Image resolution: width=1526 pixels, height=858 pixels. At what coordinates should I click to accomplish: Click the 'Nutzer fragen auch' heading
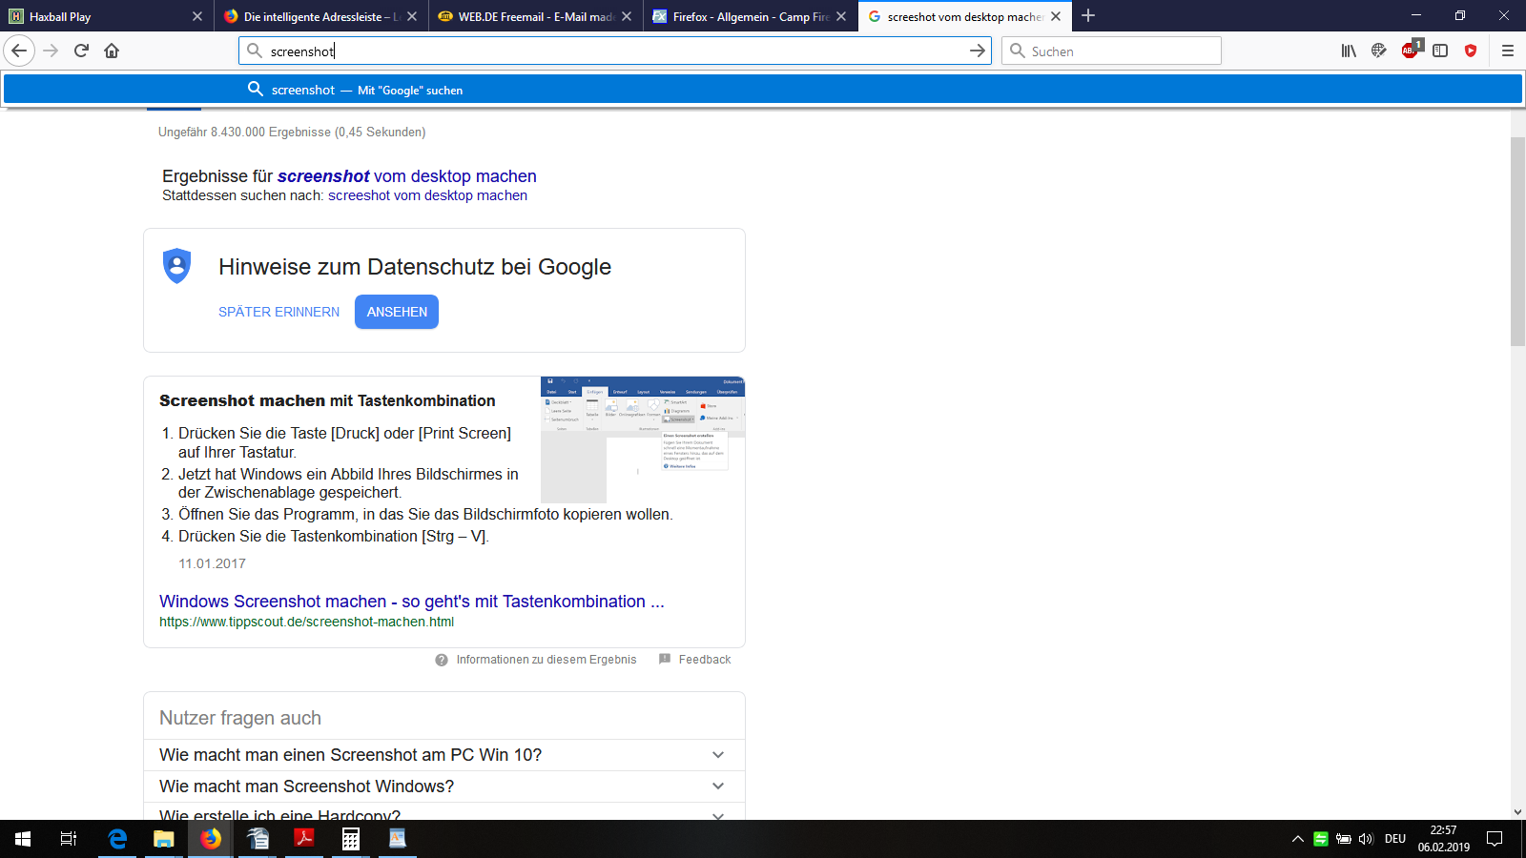point(240,718)
